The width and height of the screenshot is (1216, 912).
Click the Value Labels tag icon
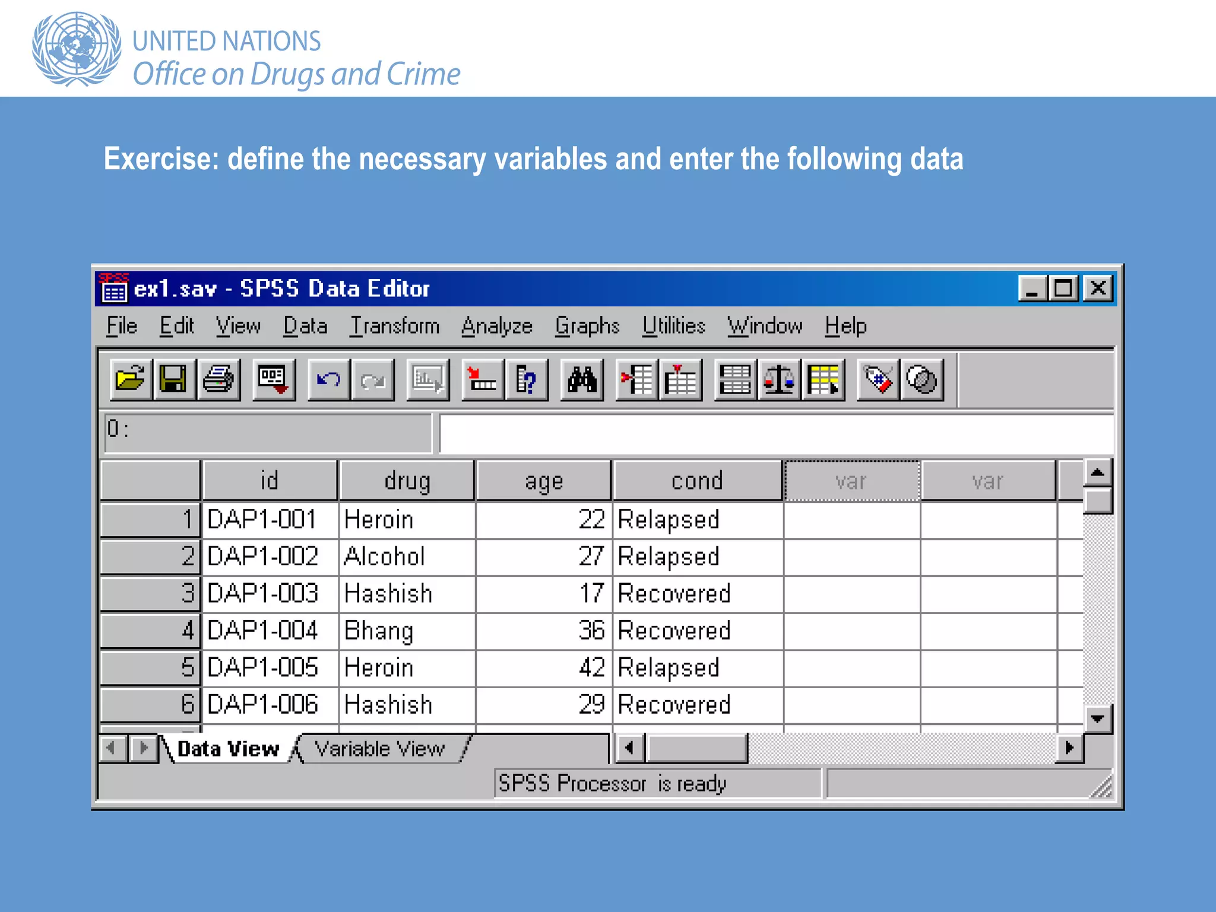(878, 379)
